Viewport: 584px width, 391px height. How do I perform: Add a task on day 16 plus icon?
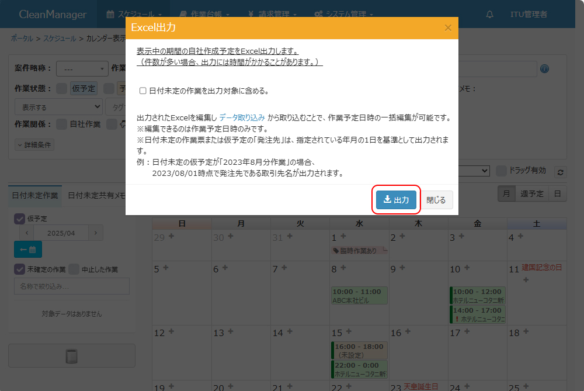(x=408, y=331)
